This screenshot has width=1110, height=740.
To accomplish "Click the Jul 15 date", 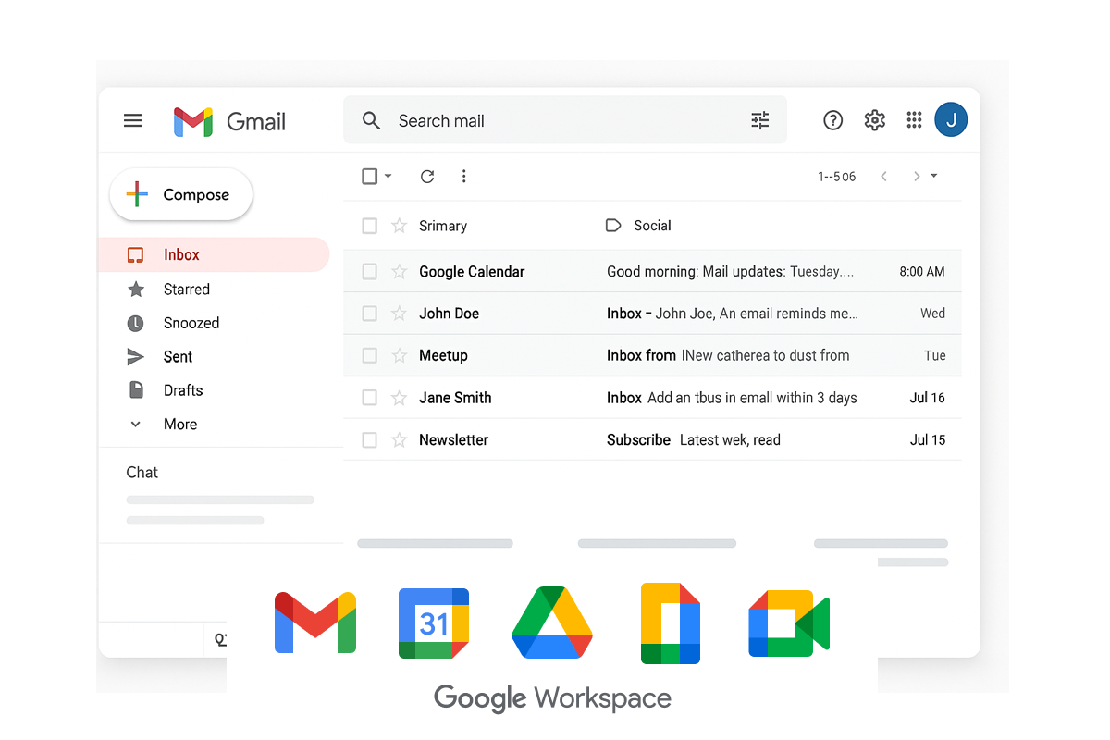I will point(928,440).
